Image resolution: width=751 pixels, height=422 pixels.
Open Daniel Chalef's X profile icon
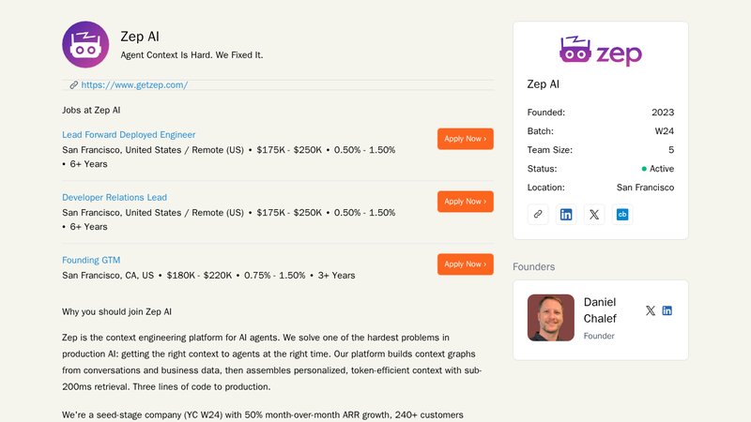tap(651, 310)
